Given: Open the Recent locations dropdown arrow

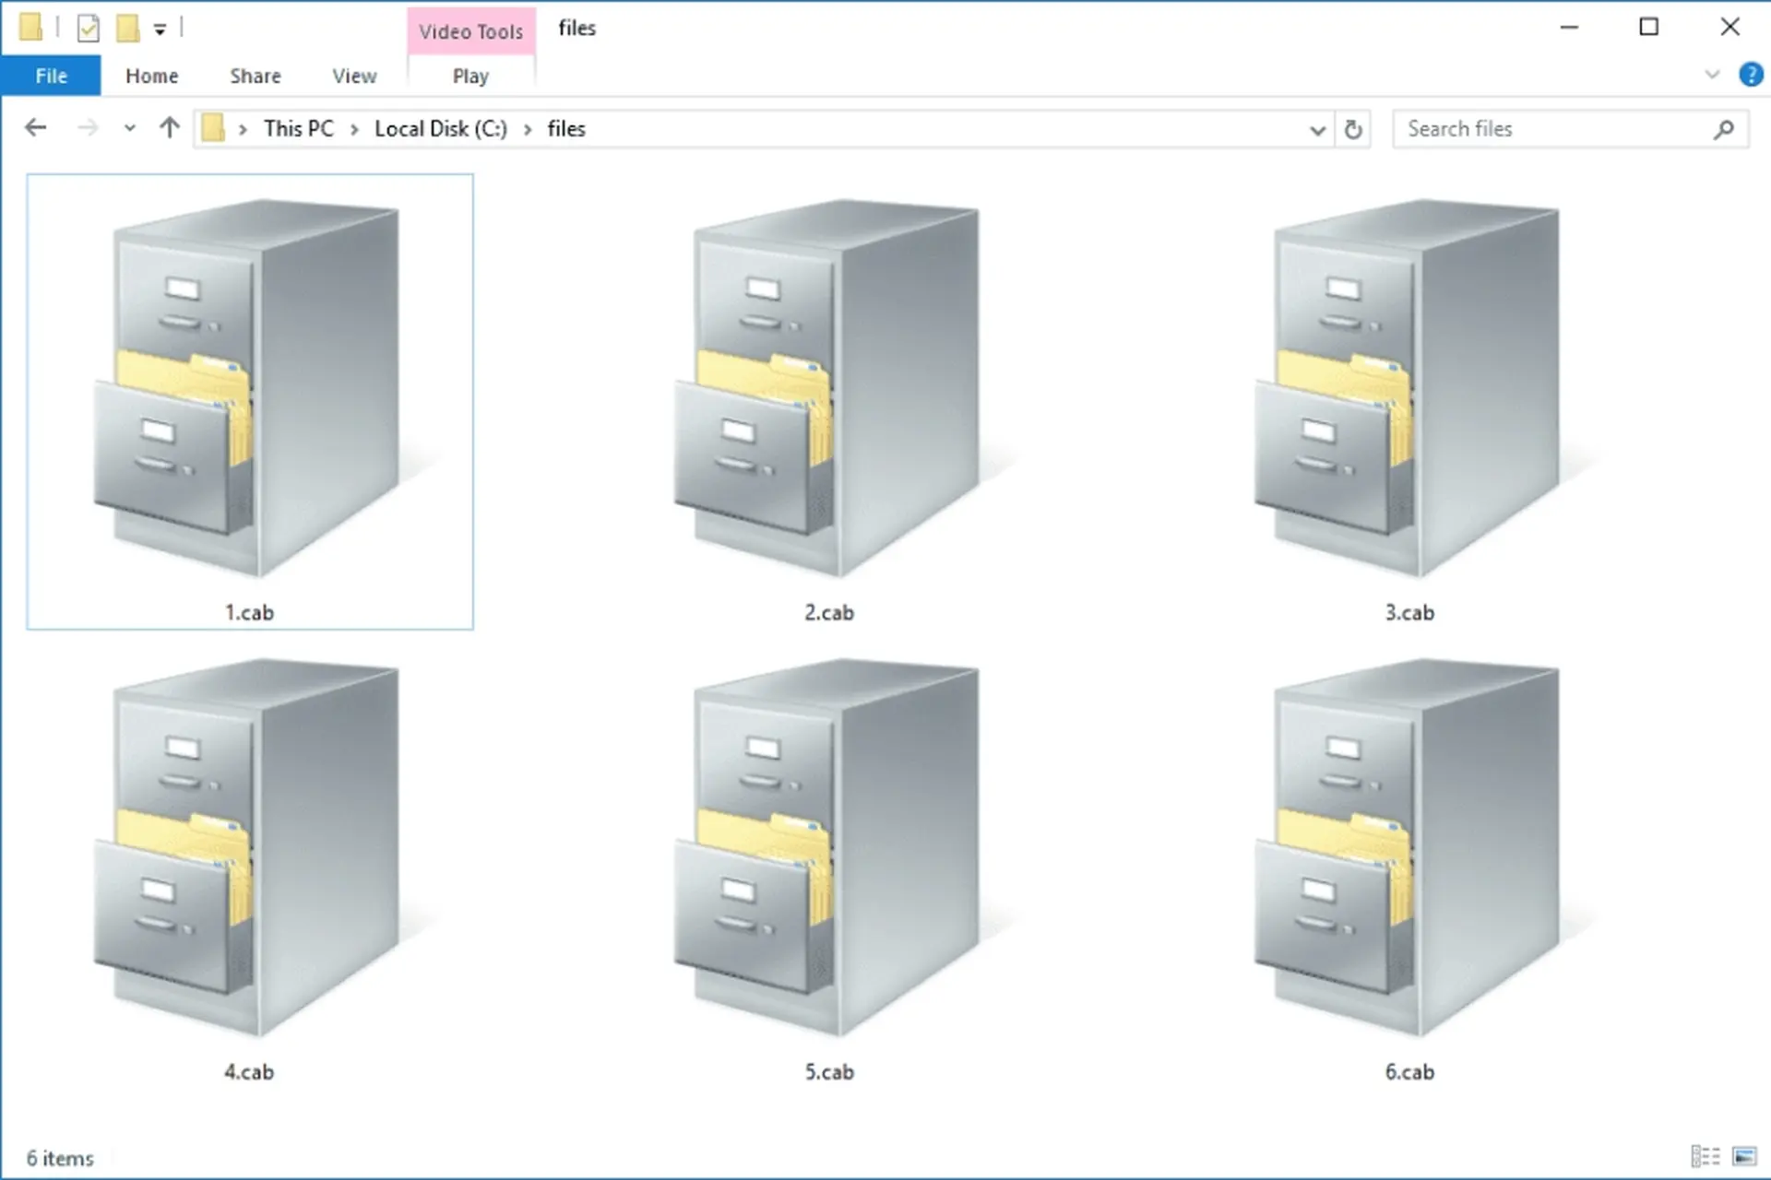Looking at the screenshot, I should (x=130, y=128).
